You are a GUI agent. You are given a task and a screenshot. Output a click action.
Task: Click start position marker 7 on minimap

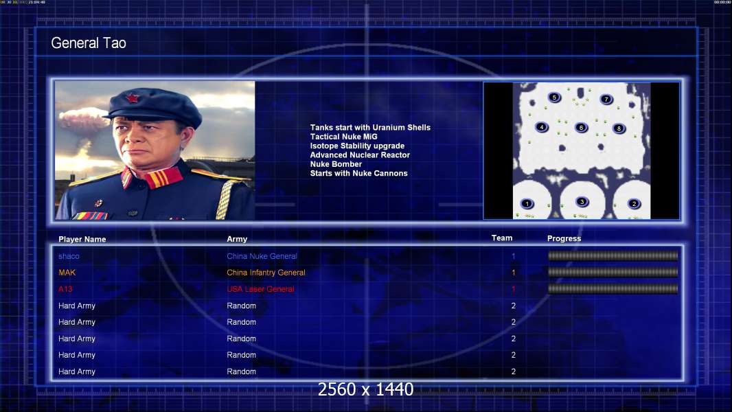606,99
